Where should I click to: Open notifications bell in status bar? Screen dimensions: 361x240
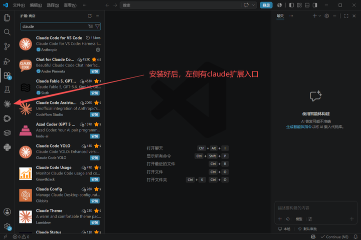point(355,236)
